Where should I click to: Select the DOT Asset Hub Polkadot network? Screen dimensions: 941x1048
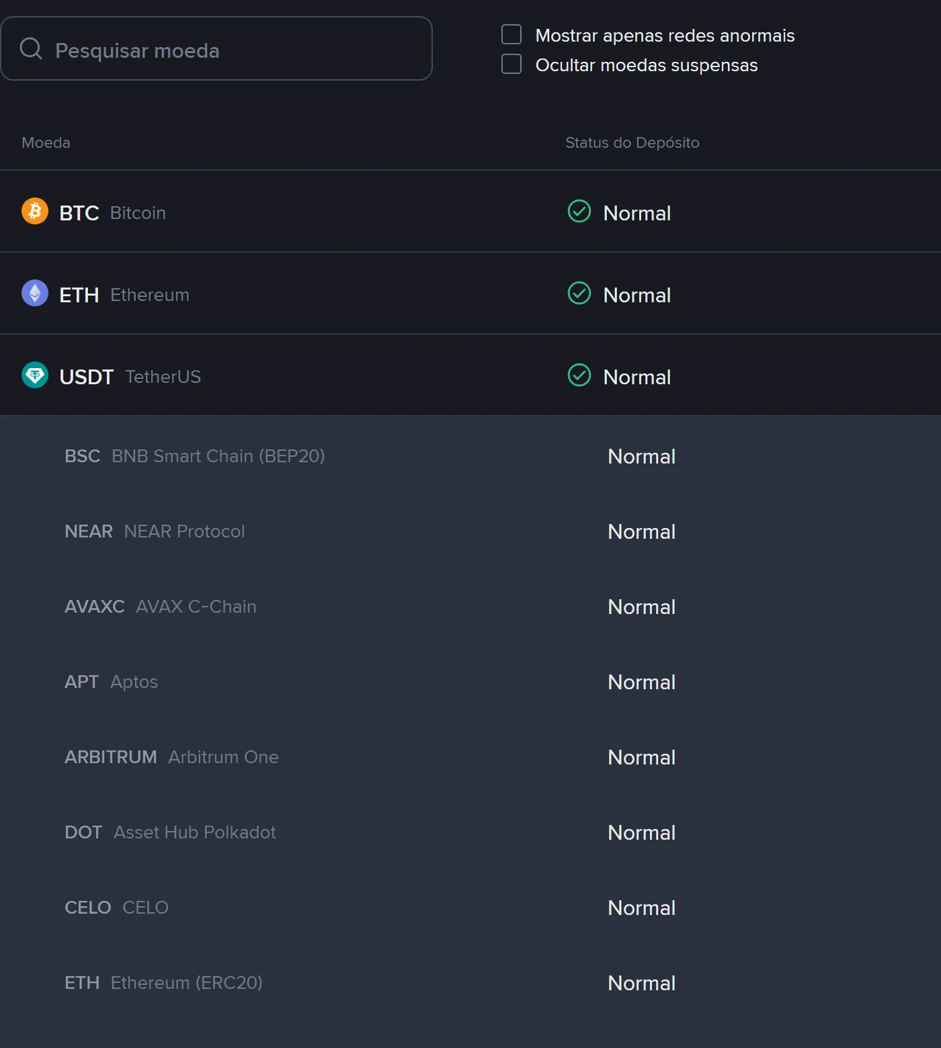click(x=470, y=832)
